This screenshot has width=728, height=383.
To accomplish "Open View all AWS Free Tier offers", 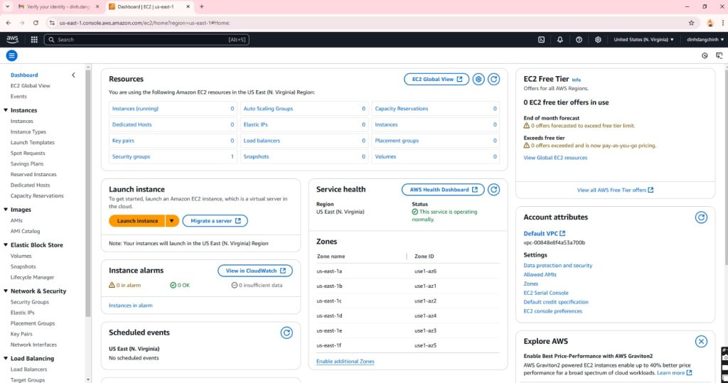I will coord(615,190).
